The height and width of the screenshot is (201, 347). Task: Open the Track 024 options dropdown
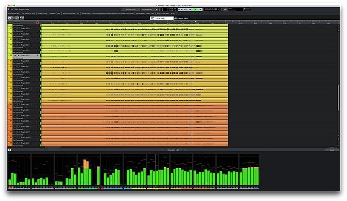(x=38, y=28)
